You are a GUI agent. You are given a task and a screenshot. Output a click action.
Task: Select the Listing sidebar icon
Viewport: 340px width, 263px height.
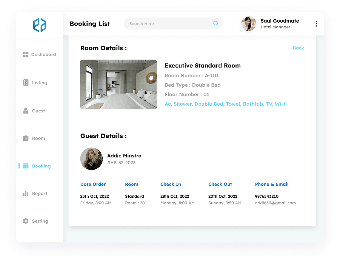pyautogui.click(x=25, y=83)
